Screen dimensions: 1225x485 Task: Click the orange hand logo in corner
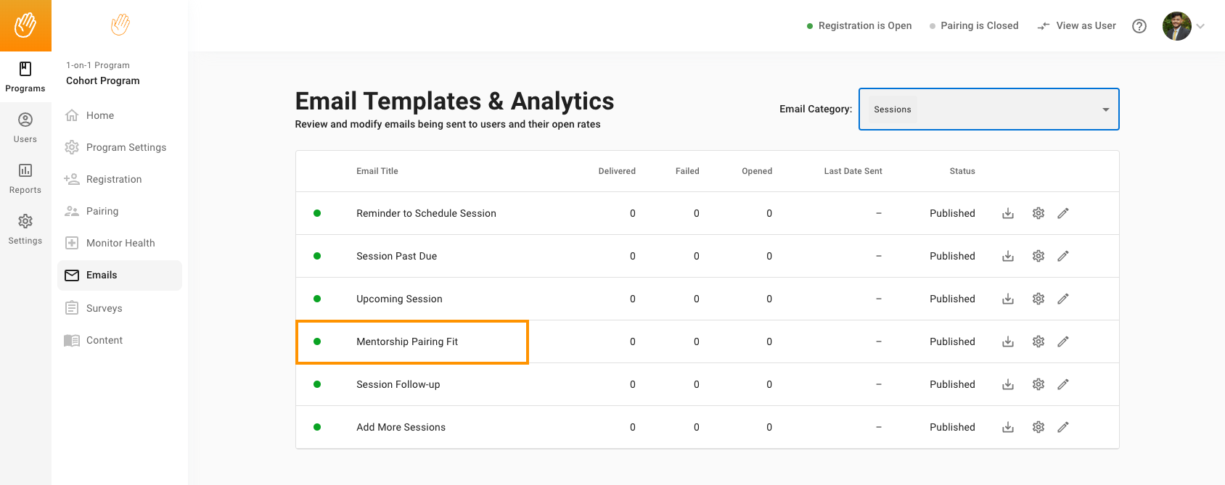pyautogui.click(x=25, y=25)
